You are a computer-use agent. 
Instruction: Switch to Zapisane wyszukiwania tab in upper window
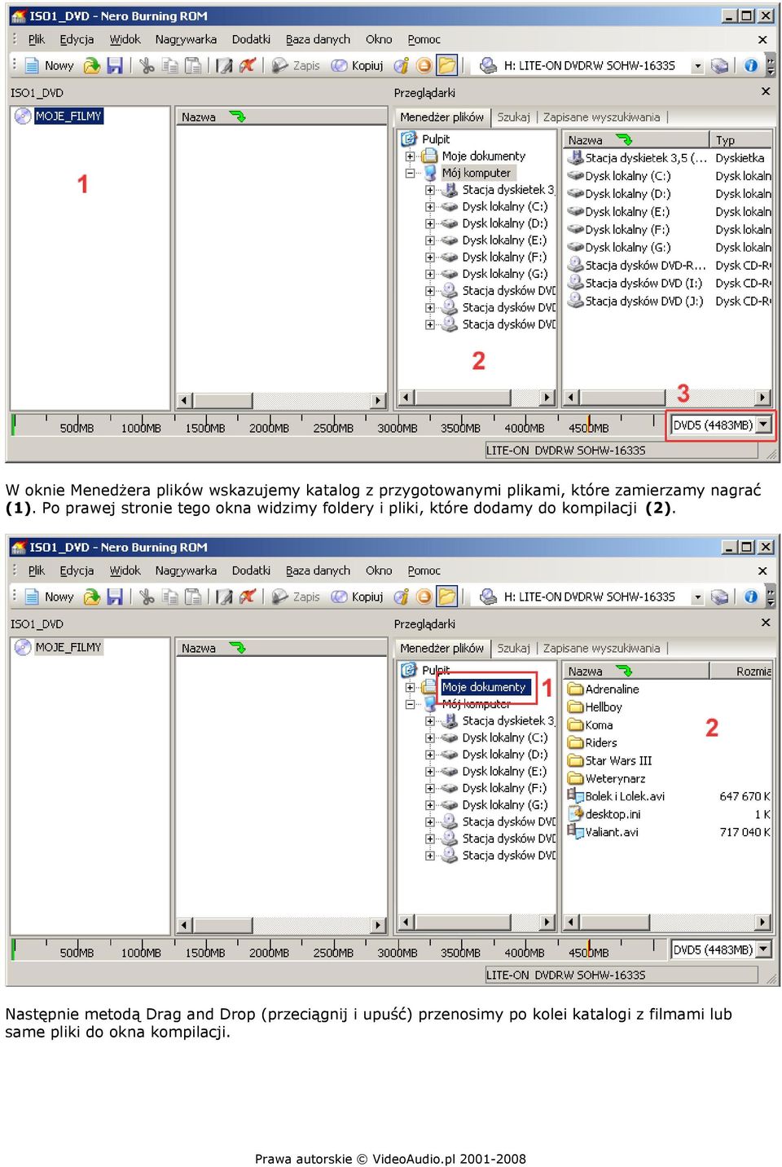(x=601, y=117)
